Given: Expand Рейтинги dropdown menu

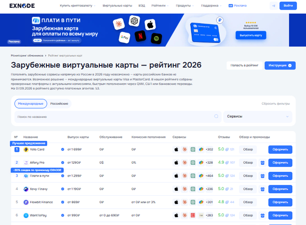Looking at the screenshot, I should point(160,6).
